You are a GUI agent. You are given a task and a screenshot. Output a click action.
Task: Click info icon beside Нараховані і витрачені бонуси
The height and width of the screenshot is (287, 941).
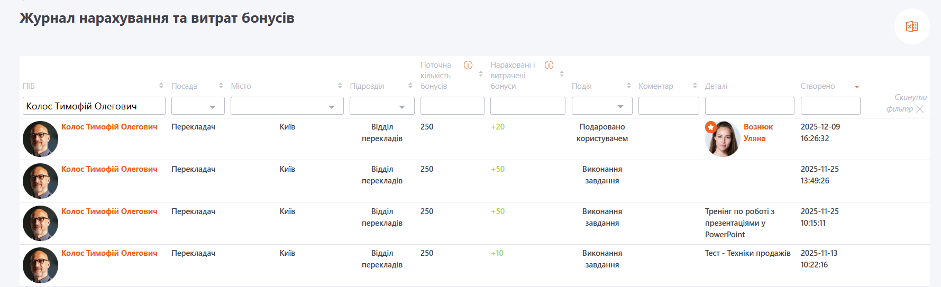pos(549,65)
